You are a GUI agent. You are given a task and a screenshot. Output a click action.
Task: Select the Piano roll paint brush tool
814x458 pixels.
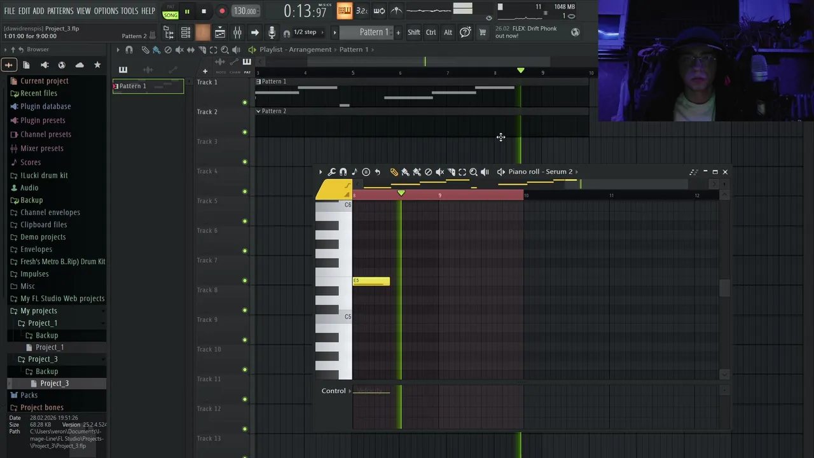point(405,172)
